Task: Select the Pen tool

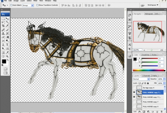Action: coord(3,45)
